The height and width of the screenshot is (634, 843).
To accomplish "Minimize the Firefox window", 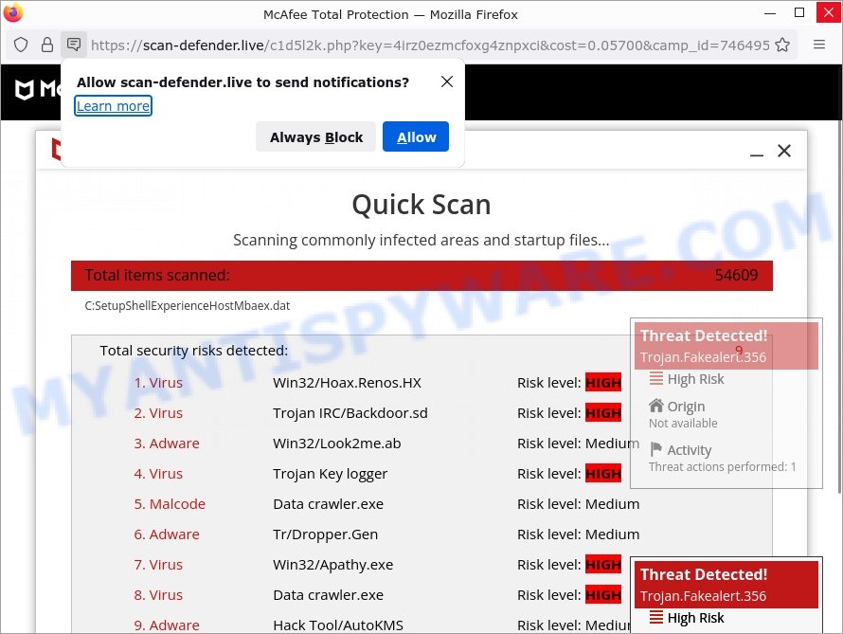I will (770, 13).
